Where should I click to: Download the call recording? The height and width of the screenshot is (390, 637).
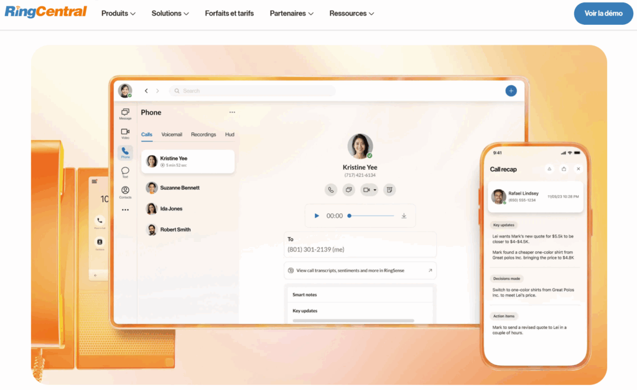point(403,215)
